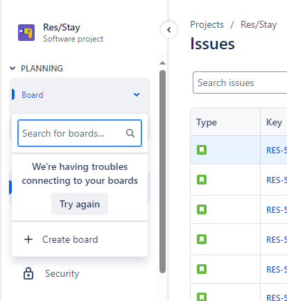287x301 pixels.
Task: Focus the Search for boards field
Action: 80,133
